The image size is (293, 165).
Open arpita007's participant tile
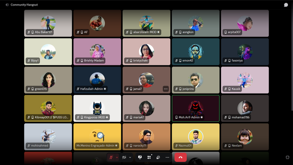point(245,23)
